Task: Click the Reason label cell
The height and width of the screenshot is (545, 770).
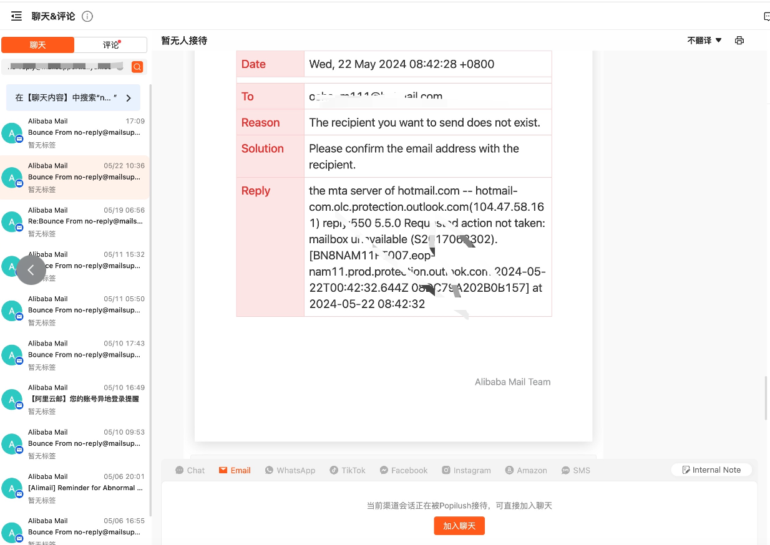Action: pyautogui.click(x=270, y=123)
